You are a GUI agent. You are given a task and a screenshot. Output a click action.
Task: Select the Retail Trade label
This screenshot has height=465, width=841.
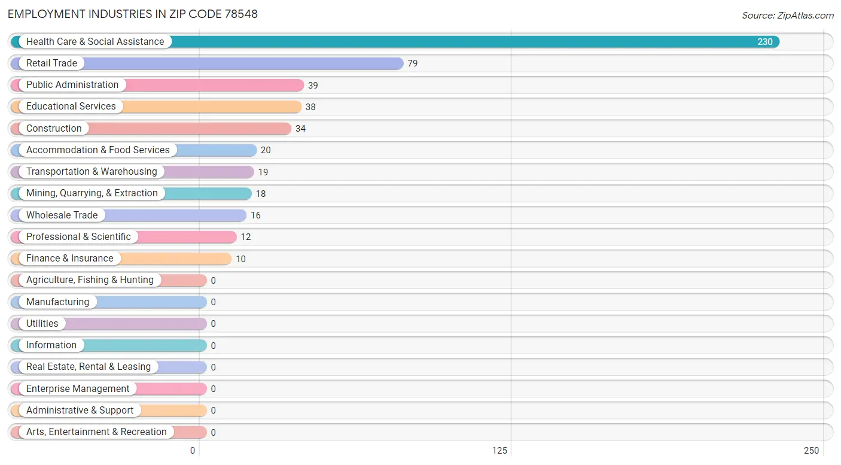(51, 63)
